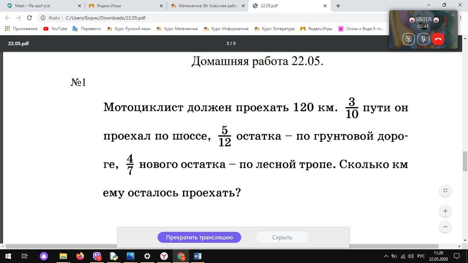Switch to Chrome in the taskbar
468x263 pixels.
click(181, 256)
